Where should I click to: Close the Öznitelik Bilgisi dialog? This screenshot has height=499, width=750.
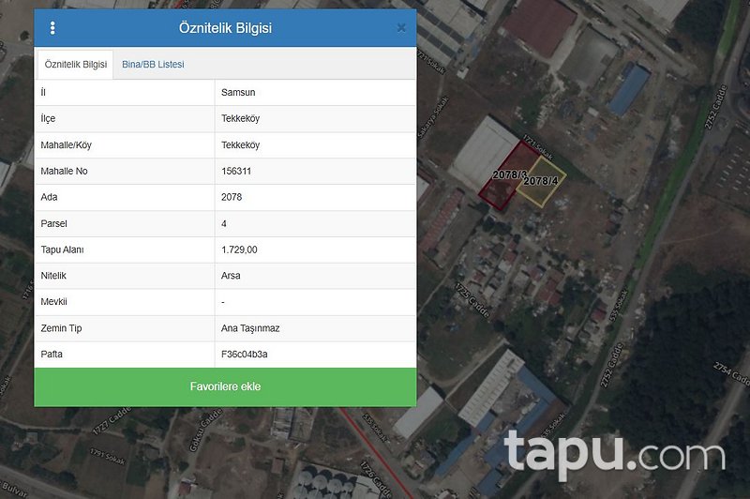401,28
